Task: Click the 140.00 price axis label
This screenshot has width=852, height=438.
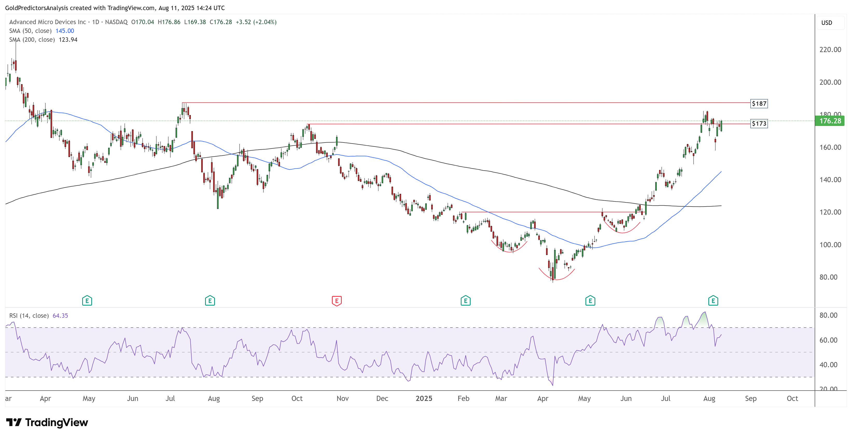Action: 830,180
